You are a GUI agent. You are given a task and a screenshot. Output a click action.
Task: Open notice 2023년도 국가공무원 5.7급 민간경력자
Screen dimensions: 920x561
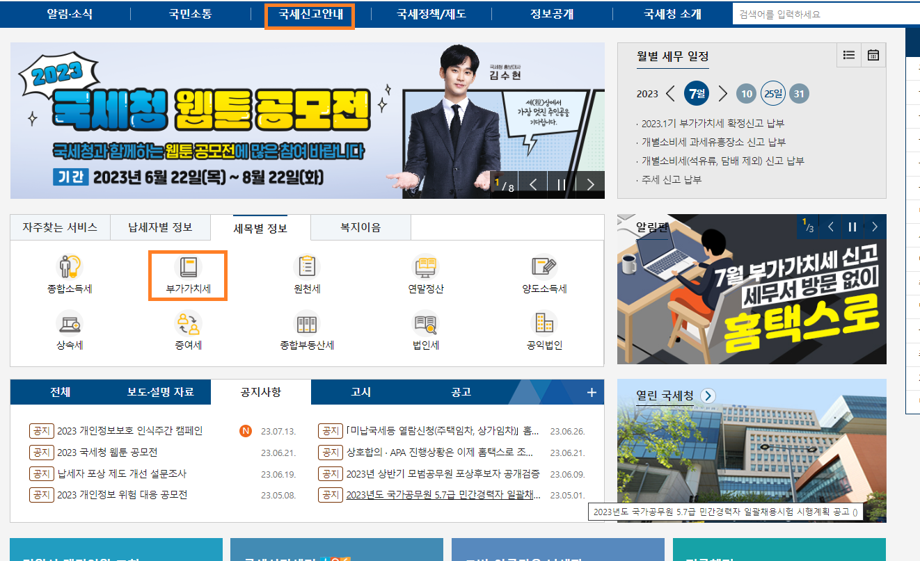coord(443,495)
